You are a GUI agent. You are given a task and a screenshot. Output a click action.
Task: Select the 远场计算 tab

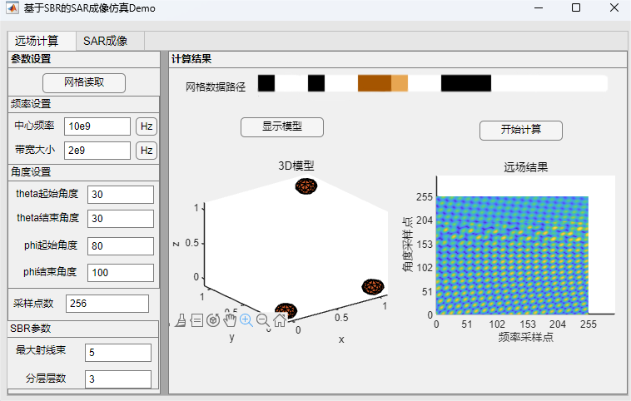pyautogui.click(x=37, y=41)
